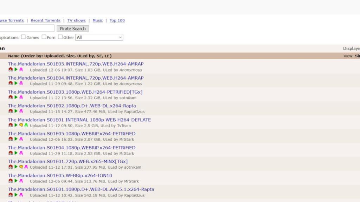Open the comment bubble on S01E01 720p MiNX
Image resolution: width=360 pixels, height=202 pixels.
point(21,167)
